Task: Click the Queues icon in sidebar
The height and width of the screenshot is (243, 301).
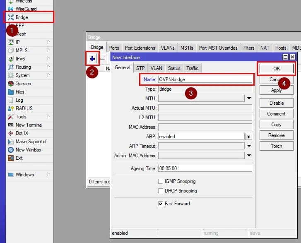Action: [11, 84]
